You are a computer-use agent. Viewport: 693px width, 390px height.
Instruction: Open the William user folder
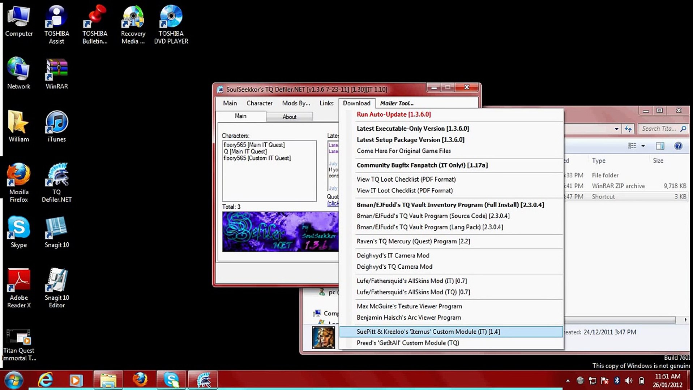click(19, 126)
